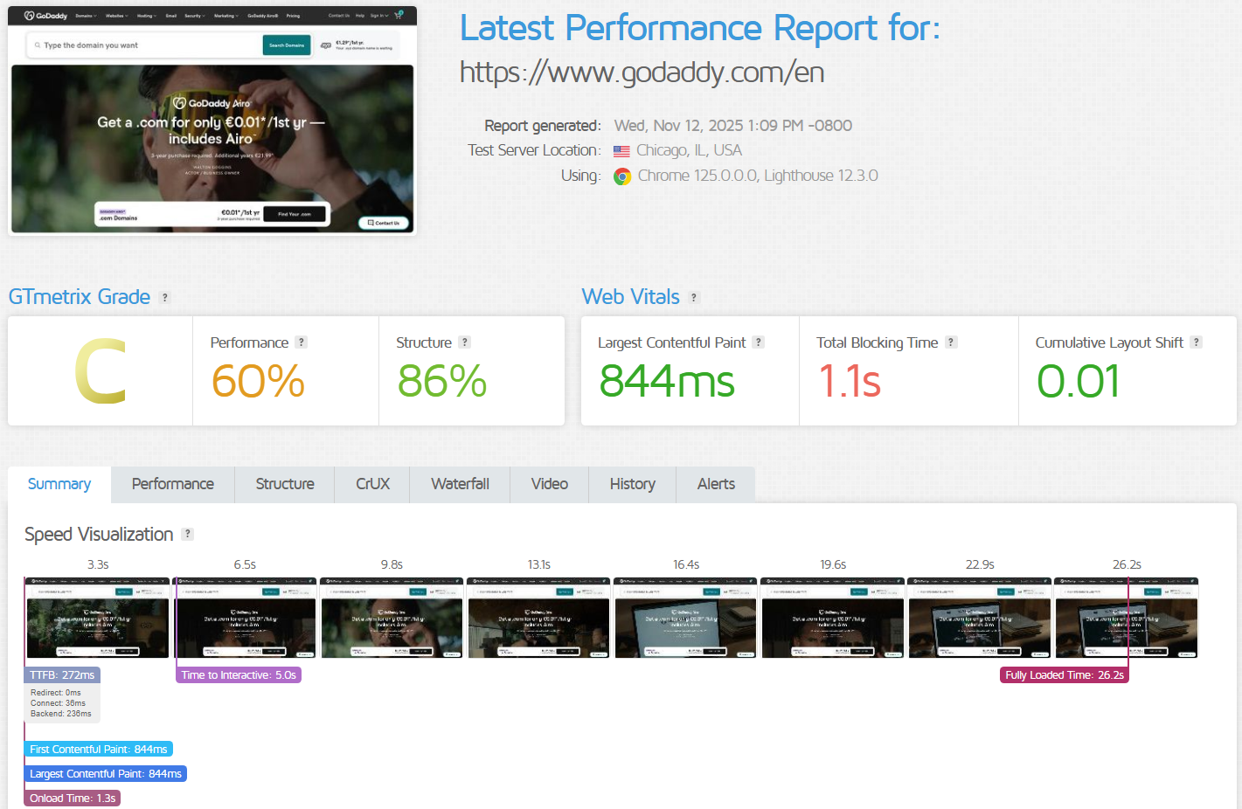The height and width of the screenshot is (809, 1242).
Task: Click the GoDaddy page screenshot thumbnail
Action: tap(212, 121)
